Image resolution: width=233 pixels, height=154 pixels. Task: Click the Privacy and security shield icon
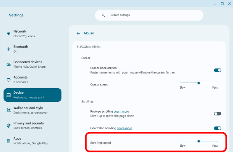(9, 126)
